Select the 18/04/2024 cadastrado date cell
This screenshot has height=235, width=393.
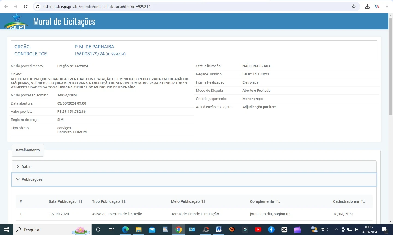(343, 214)
